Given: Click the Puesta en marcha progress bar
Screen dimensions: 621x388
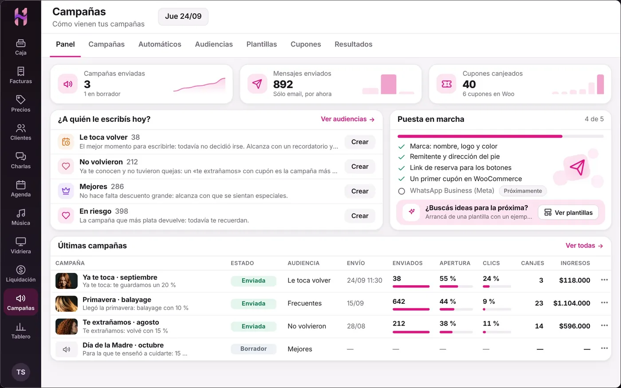Looking at the screenshot, I should 500,136.
